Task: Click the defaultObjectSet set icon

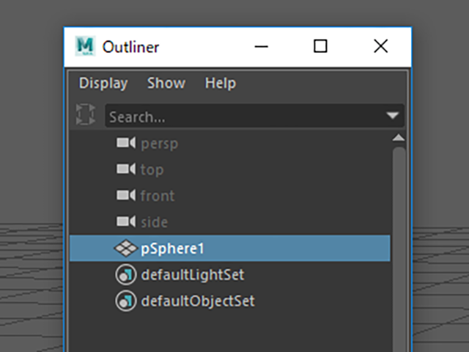Action: [x=125, y=301]
